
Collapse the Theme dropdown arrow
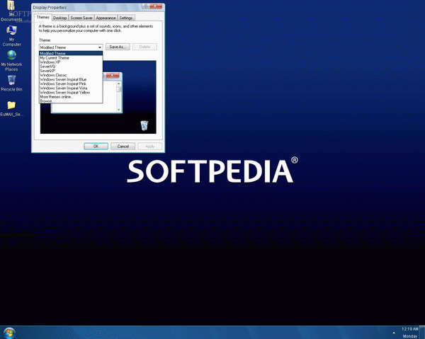coord(99,47)
